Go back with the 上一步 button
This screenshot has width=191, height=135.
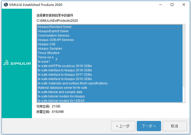tap(123, 126)
